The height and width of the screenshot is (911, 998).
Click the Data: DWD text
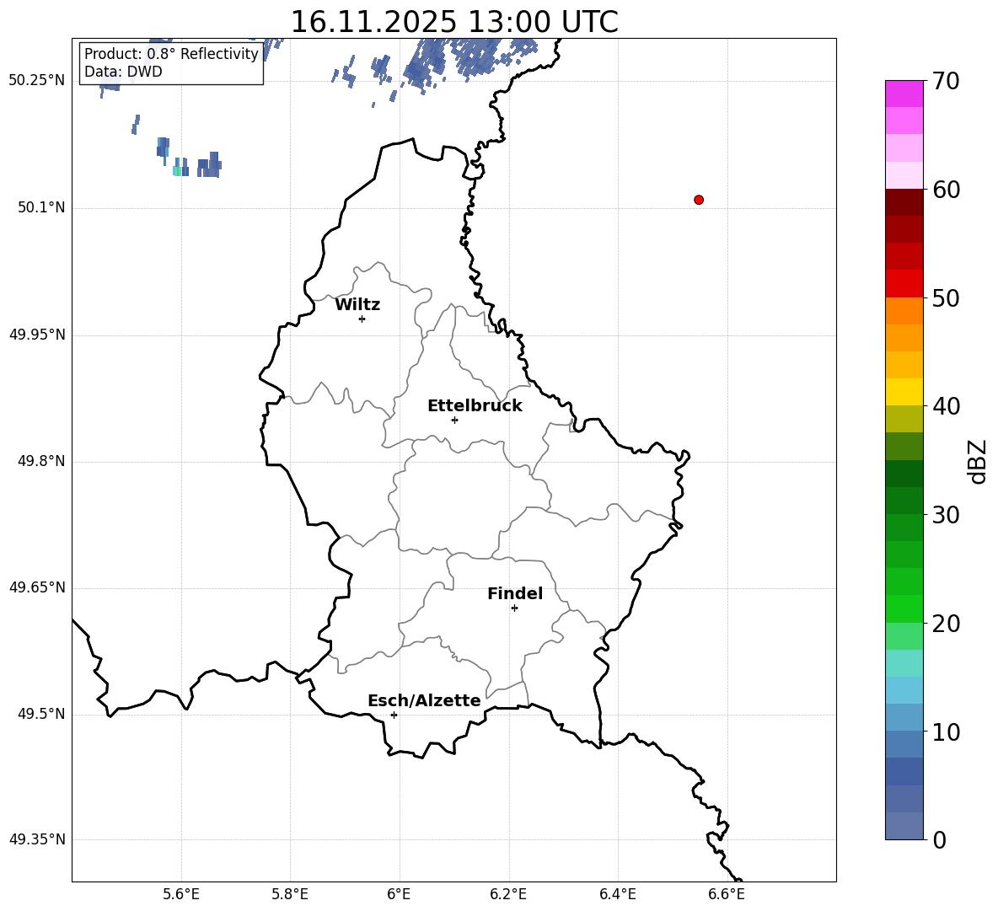point(123,72)
